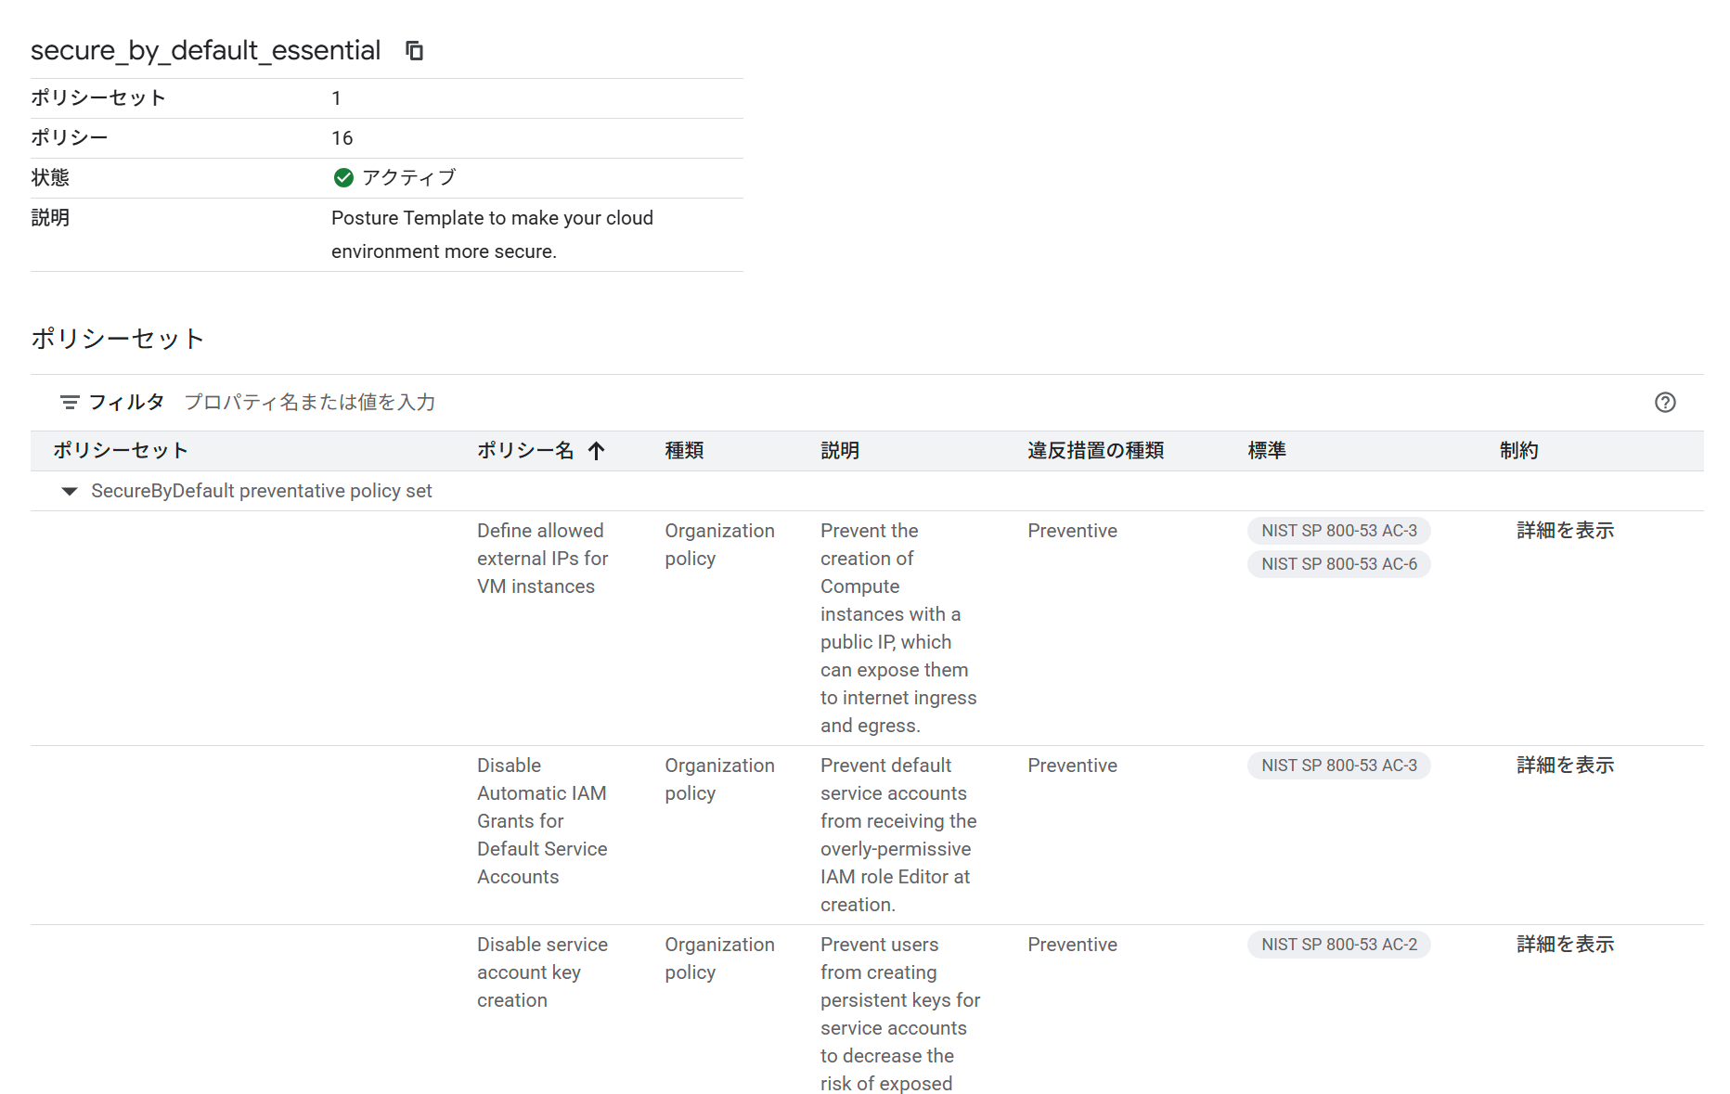This screenshot has height=1094, width=1730.
Task: Click the policy set column header
Action: tap(121, 451)
